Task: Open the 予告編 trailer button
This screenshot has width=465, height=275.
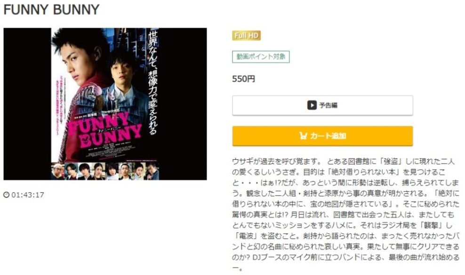Action: point(322,105)
